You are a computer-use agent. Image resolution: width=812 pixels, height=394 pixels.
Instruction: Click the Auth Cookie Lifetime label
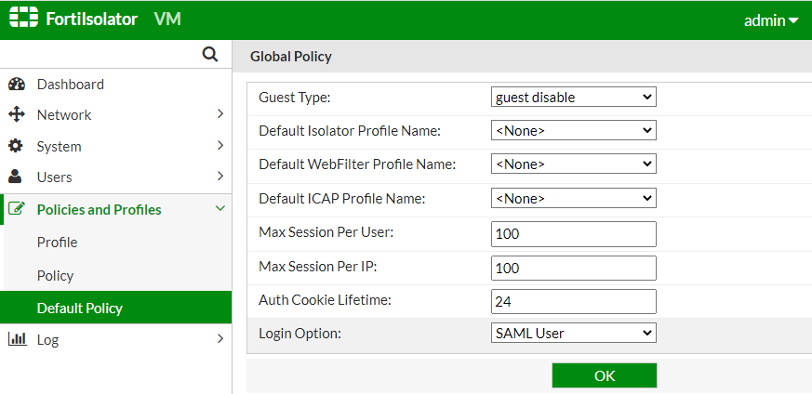point(325,299)
